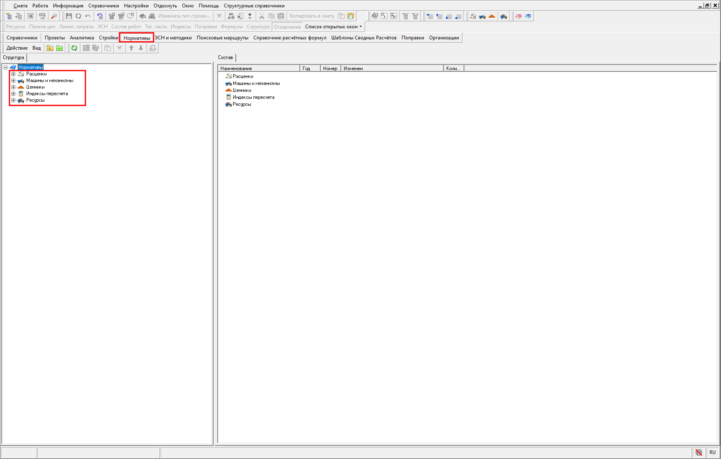Click the magnifying glass search icon
The image size is (721, 459).
pyautogui.click(x=54, y=16)
